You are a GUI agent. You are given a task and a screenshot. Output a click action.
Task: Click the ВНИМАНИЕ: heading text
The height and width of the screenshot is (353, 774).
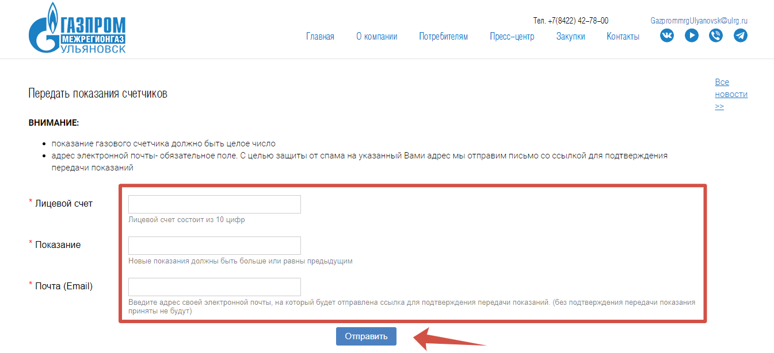point(54,123)
